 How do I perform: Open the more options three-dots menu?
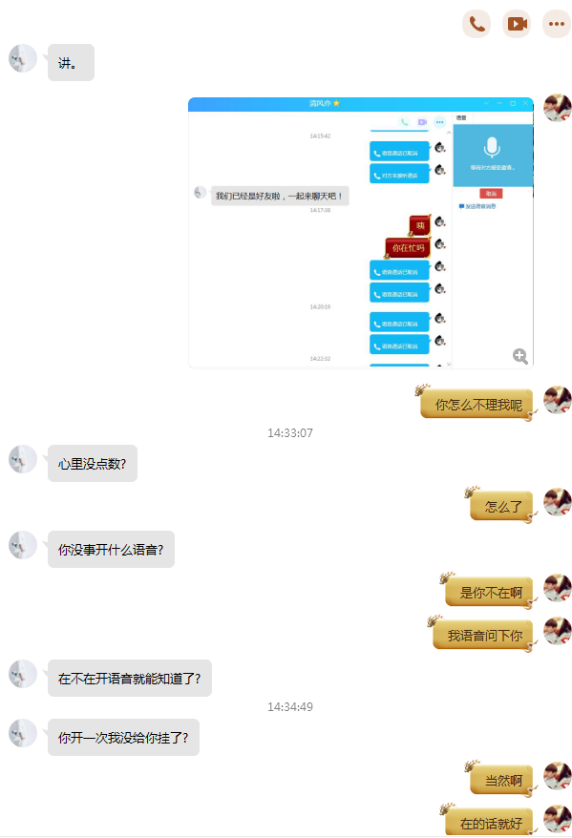(x=557, y=24)
